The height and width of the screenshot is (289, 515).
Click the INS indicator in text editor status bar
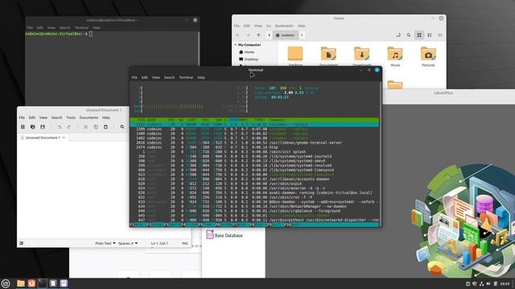[184, 243]
